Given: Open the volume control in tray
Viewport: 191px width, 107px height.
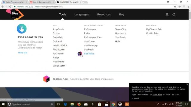Looking at the screenshot, I should click(173, 104).
